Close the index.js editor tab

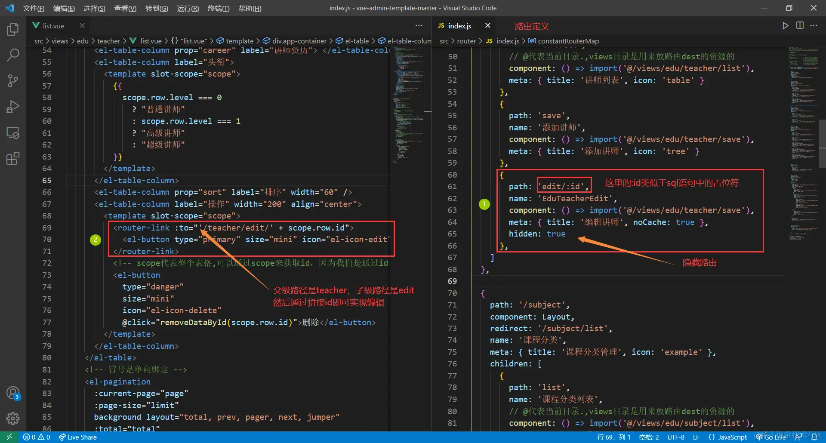pos(488,26)
